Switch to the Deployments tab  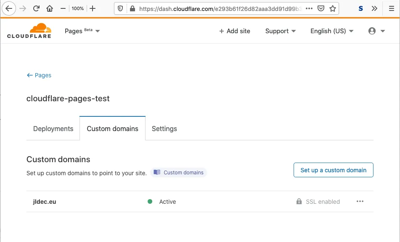point(53,129)
